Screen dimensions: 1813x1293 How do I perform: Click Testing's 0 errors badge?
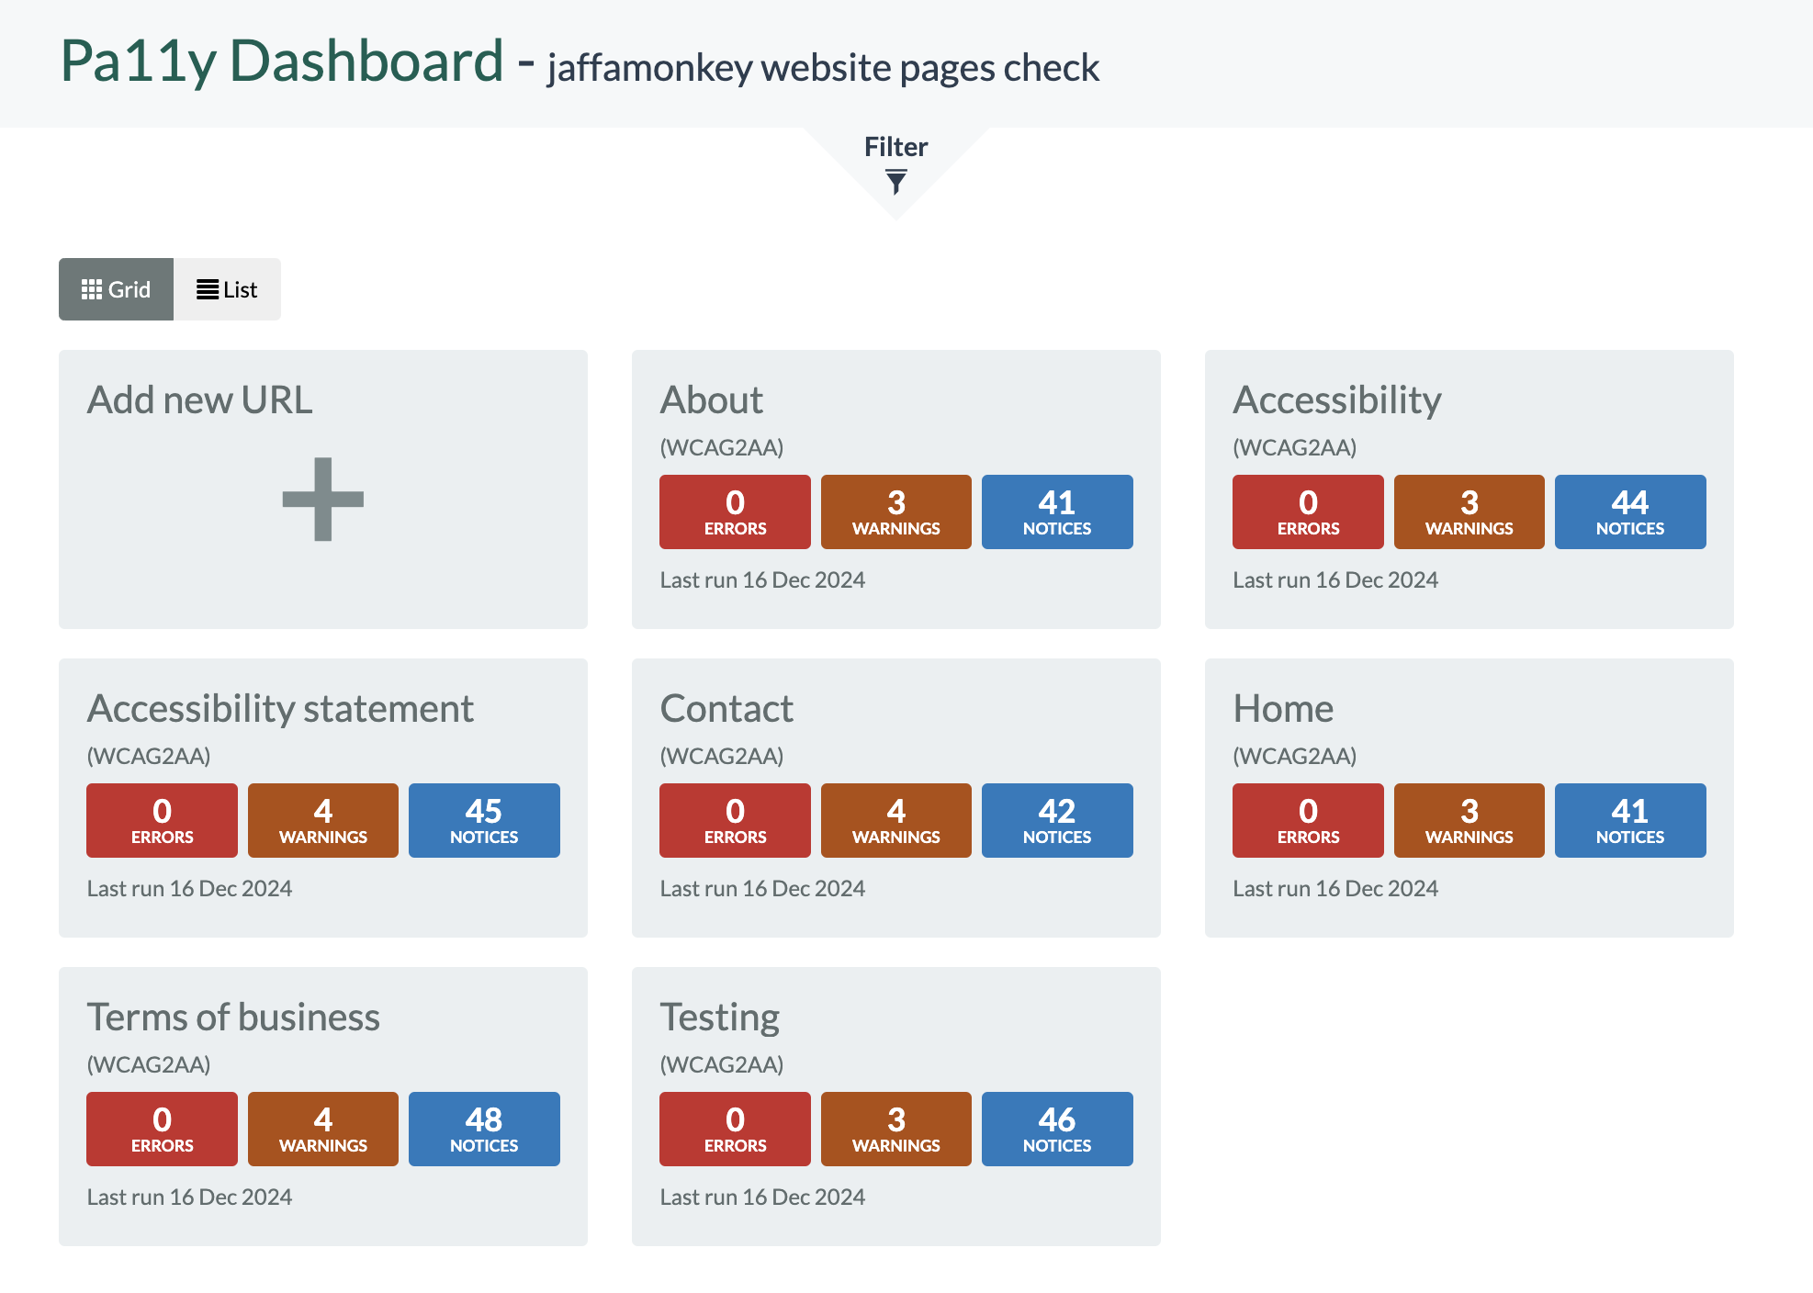pos(735,1129)
